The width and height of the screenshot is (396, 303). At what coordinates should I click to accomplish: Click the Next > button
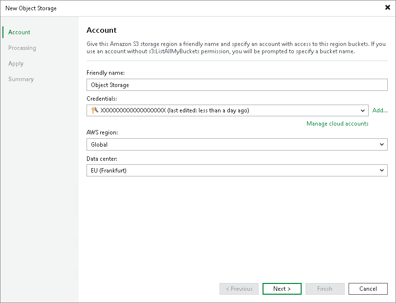tap(282, 289)
